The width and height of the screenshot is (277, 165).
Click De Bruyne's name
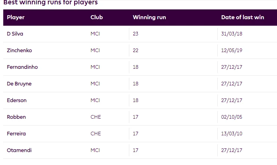[19, 84]
